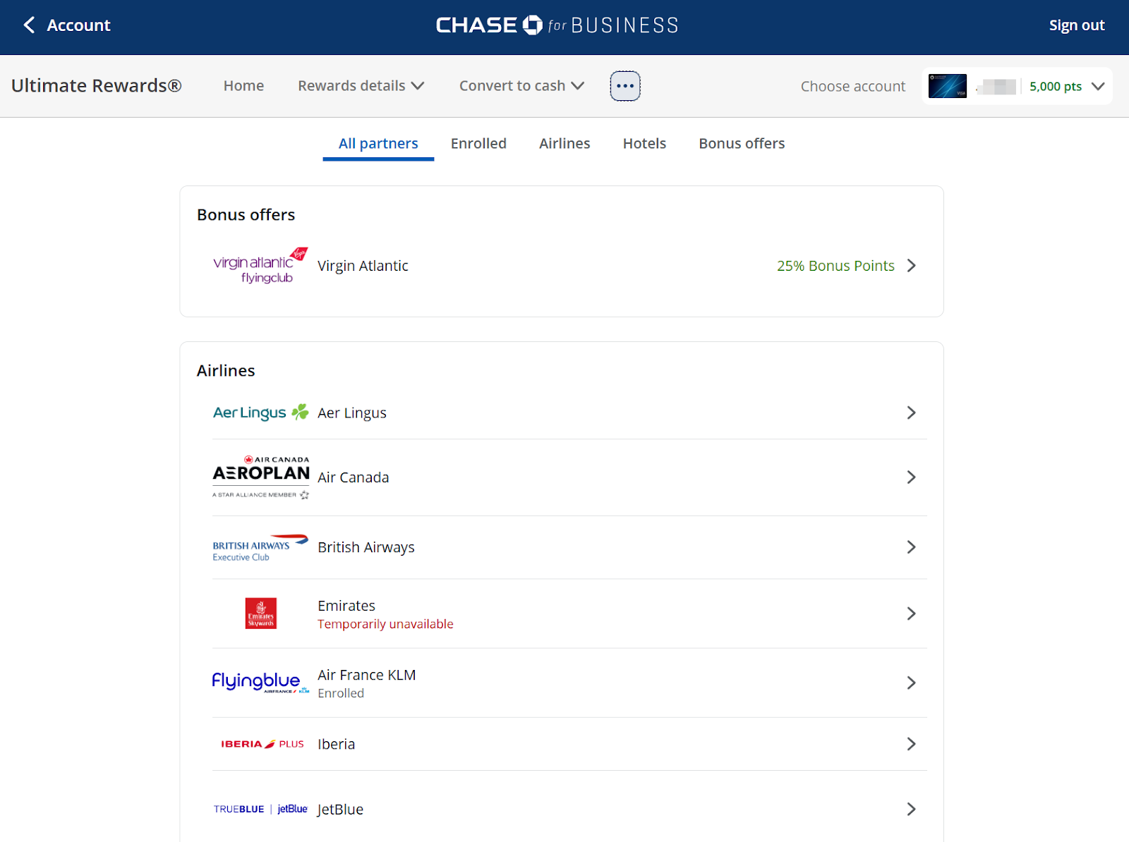Click the credit card image thumbnail
The image size is (1129, 842).
[x=948, y=86]
